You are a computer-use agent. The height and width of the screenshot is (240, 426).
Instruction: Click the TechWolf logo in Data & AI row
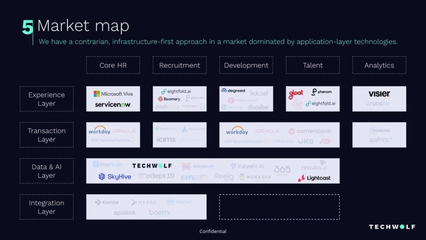(152, 166)
